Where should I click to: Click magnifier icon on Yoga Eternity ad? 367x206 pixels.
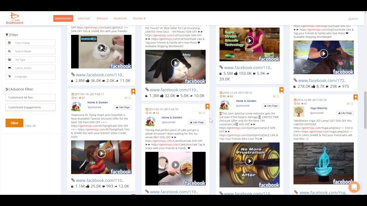pyautogui.click(x=352, y=104)
